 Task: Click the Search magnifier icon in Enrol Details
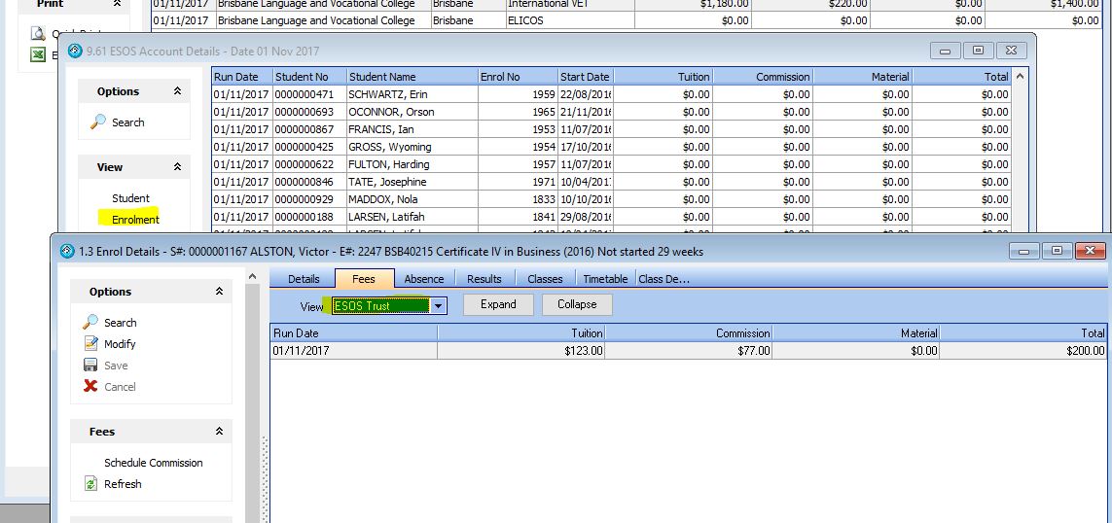click(x=90, y=322)
